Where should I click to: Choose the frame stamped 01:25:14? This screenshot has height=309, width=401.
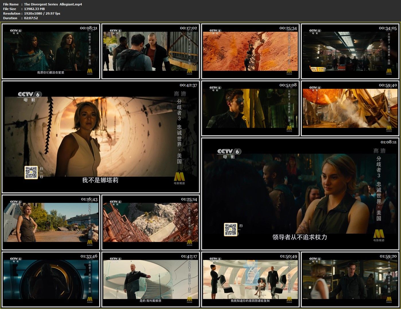[150, 222]
